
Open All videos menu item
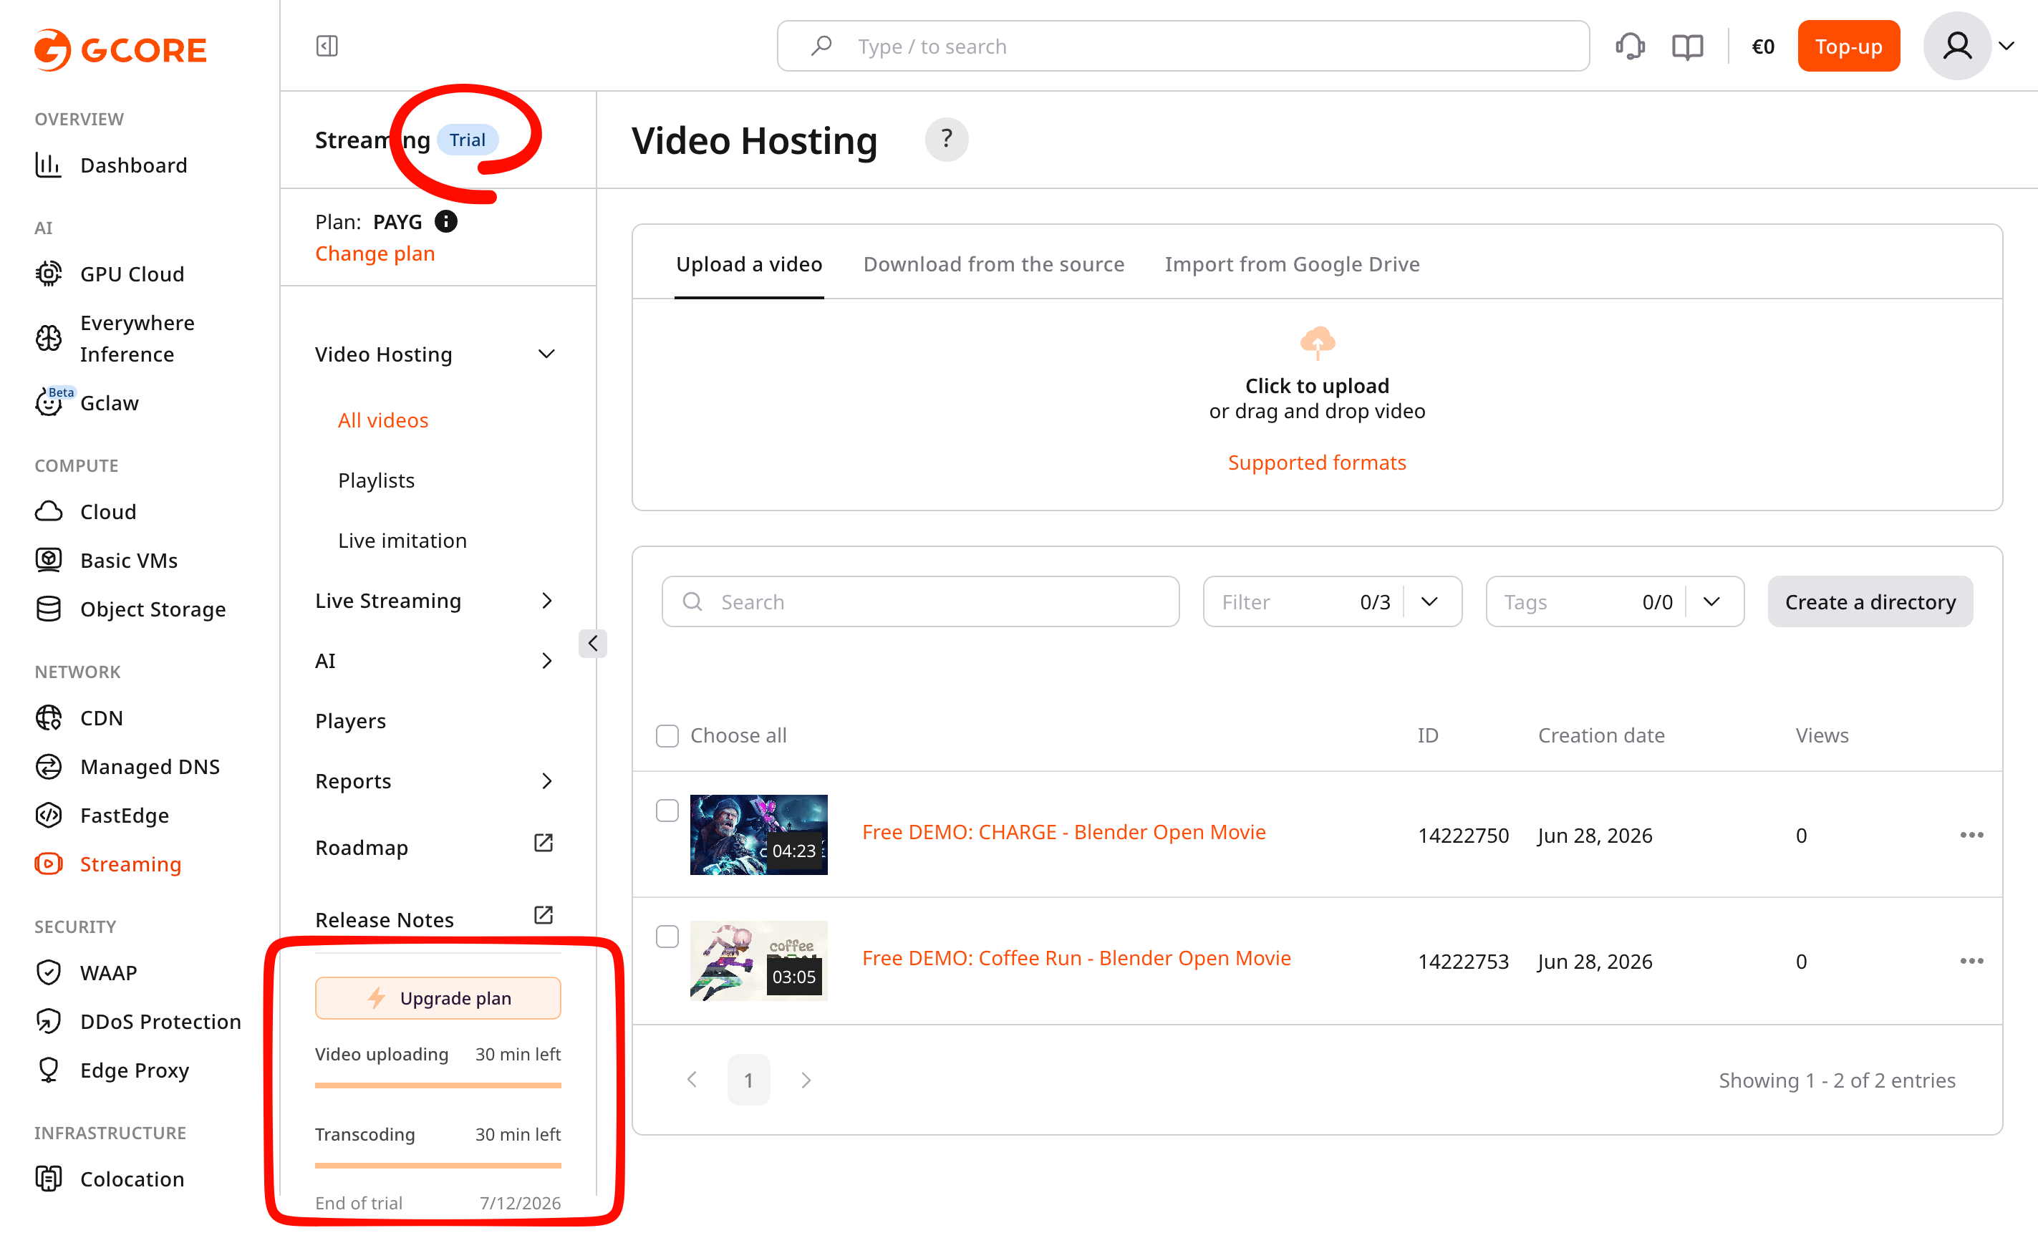[x=383, y=421]
